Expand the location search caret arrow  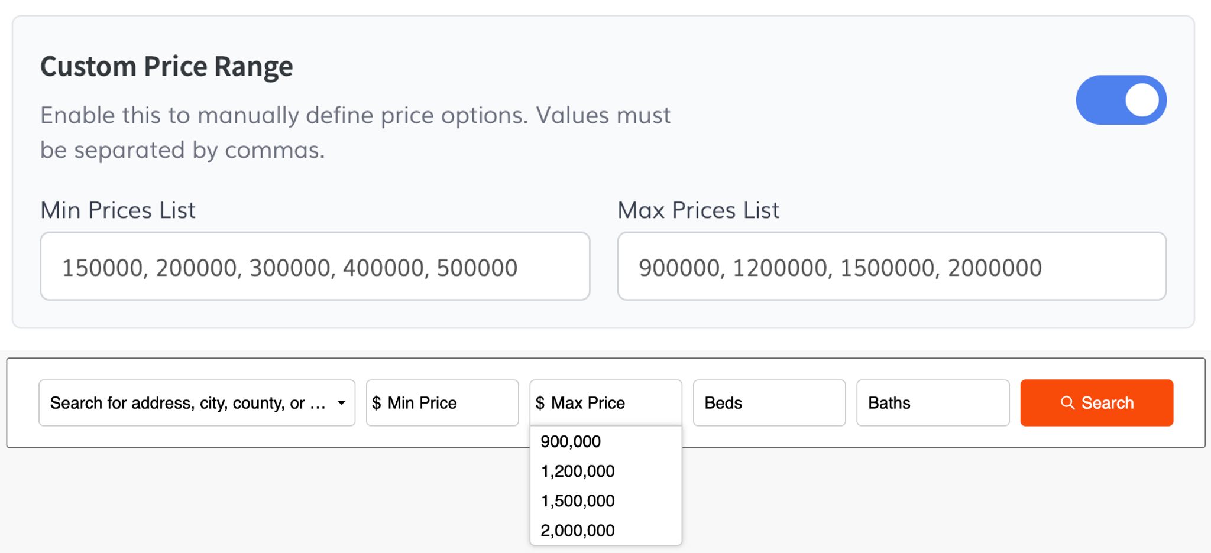point(341,403)
